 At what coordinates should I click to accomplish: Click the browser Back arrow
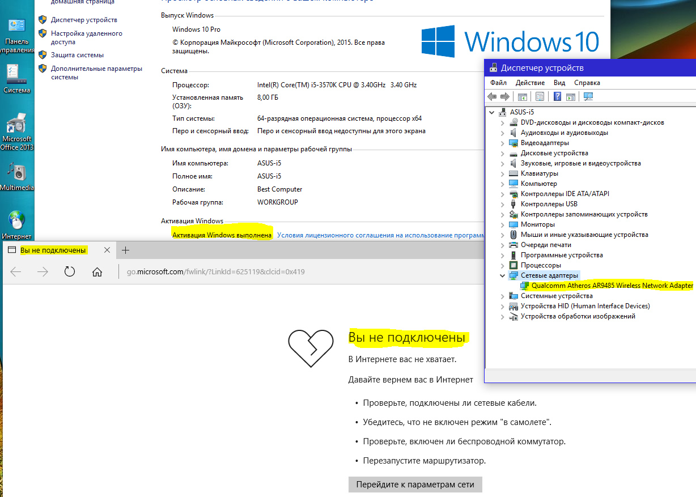click(x=16, y=271)
